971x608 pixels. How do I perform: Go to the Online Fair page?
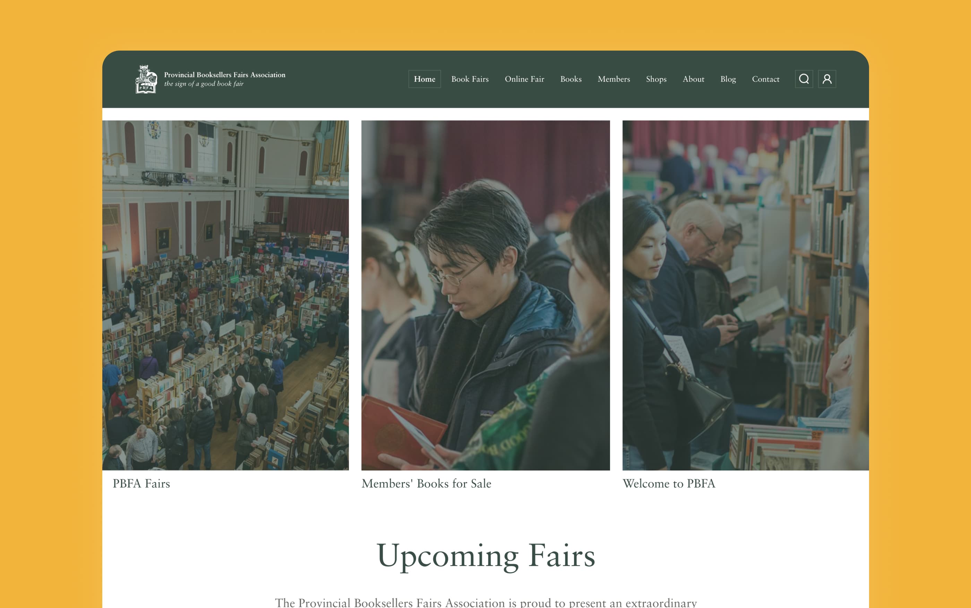point(524,79)
